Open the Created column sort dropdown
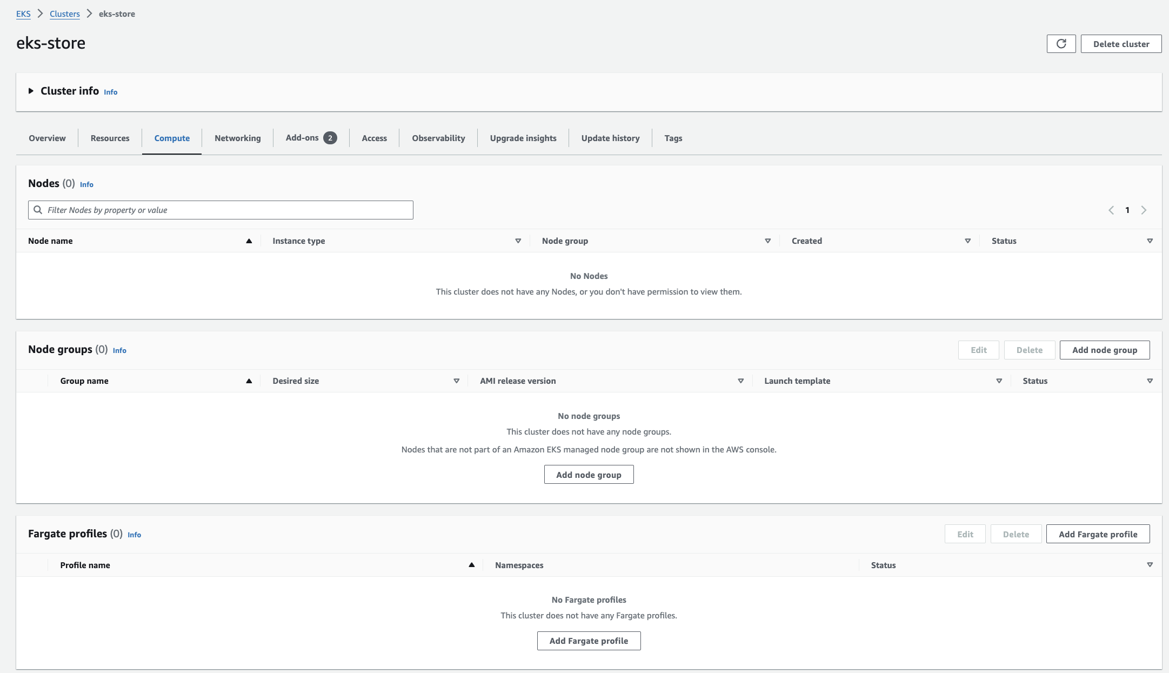 coord(967,241)
